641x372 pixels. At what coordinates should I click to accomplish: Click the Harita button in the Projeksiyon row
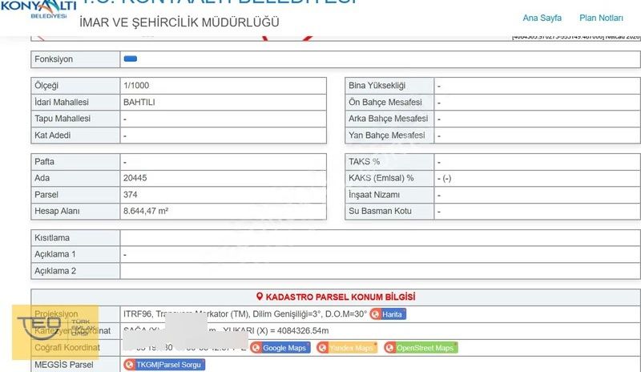click(388, 314)
